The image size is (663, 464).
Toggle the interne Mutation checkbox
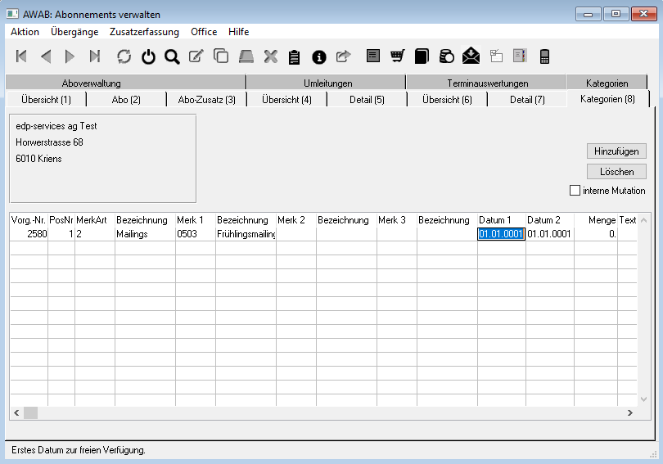click(x=575, y=191)
